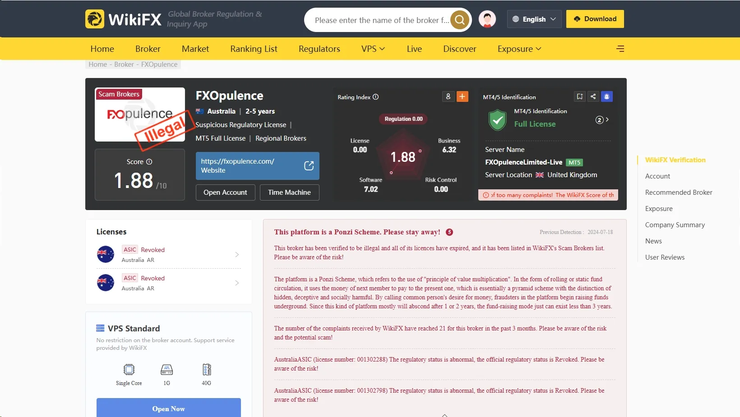
Task: Open the Market menu item
Action: tap(195, 49)
